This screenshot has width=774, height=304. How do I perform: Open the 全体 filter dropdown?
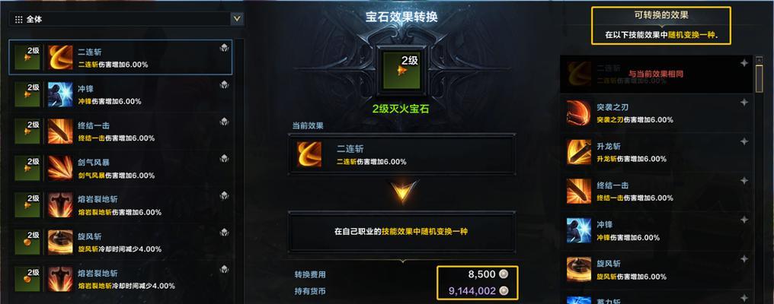(x=126, y=19)
